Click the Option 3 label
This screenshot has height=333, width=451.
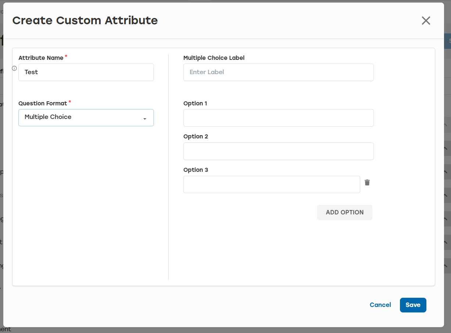pyautogui.click(x=196, y=170)
